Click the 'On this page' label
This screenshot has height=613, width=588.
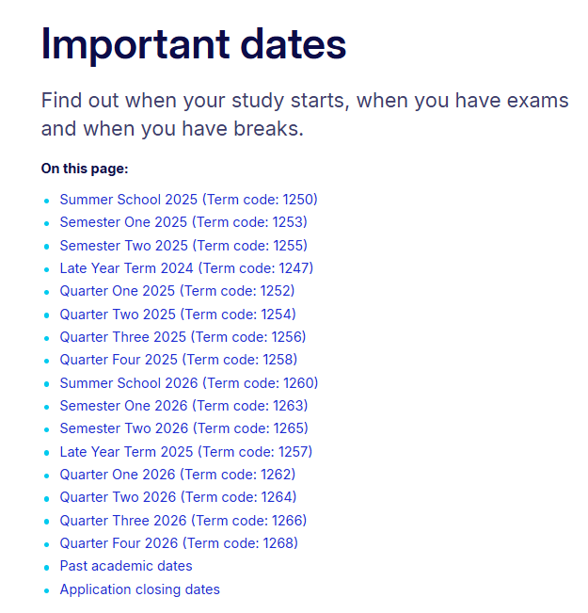[x=85, y=169]
